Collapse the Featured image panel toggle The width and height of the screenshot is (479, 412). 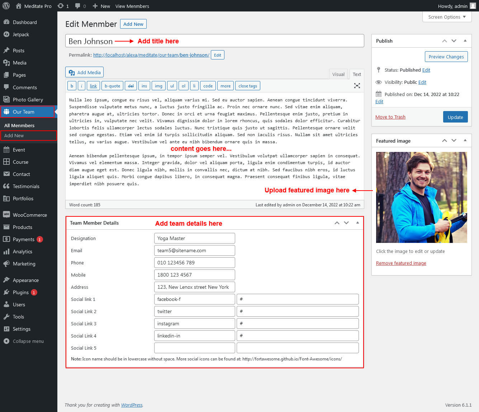coord(465,140)
